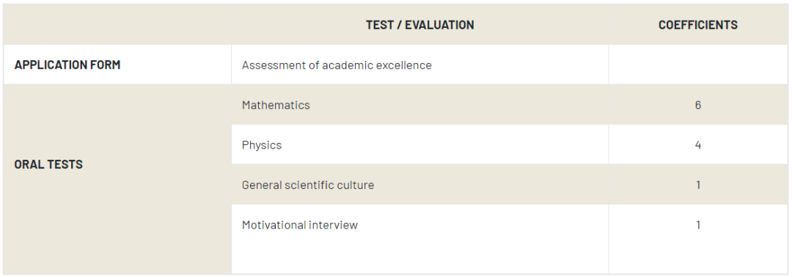Click empty coefficient cell for application form
Image resolution: width=792 pixels, height=277 pixels.
click(697, 64)
